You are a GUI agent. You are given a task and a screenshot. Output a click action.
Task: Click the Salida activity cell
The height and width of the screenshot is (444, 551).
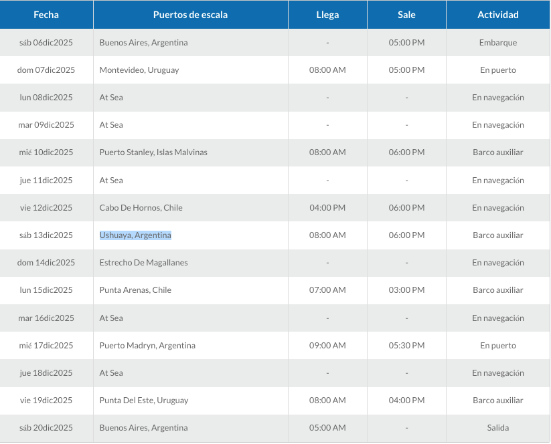[497, 428]
